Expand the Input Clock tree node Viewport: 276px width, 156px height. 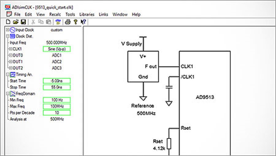click(x=8, y=30)
